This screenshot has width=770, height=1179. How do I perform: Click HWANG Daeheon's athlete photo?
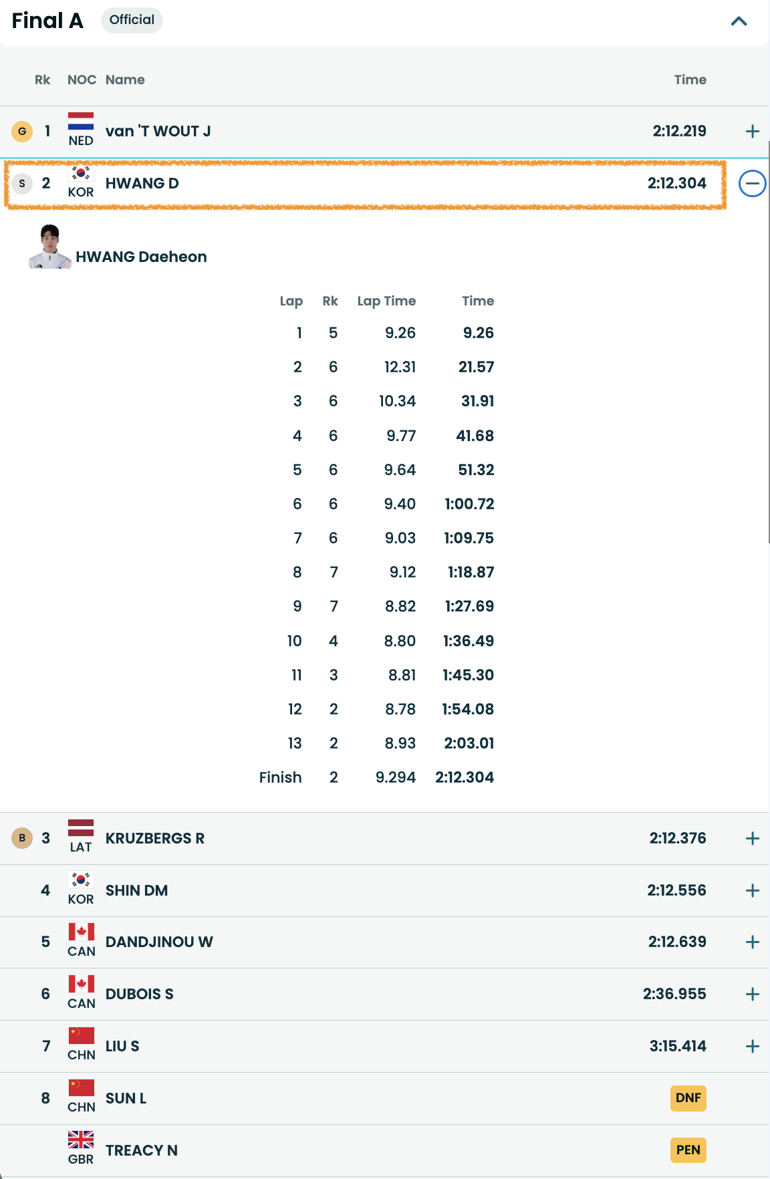click(x=50, y=247)
